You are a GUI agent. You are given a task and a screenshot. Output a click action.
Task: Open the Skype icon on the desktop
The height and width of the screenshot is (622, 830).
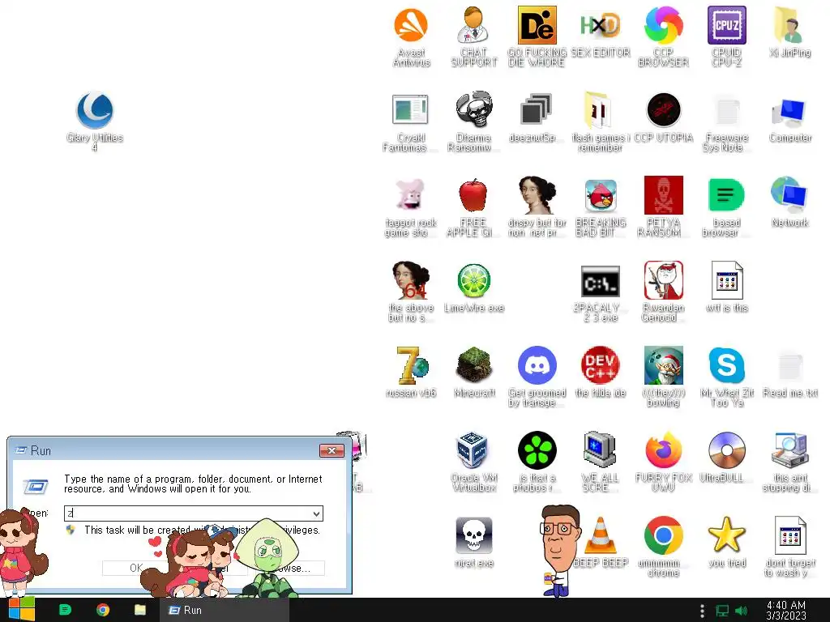click(726, 365)
